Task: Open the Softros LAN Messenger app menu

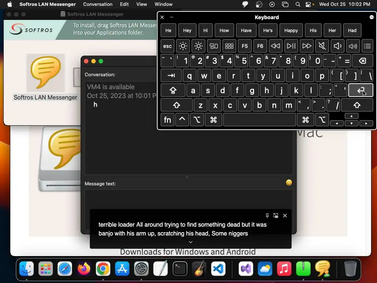Action: click(x=47, y=4)
